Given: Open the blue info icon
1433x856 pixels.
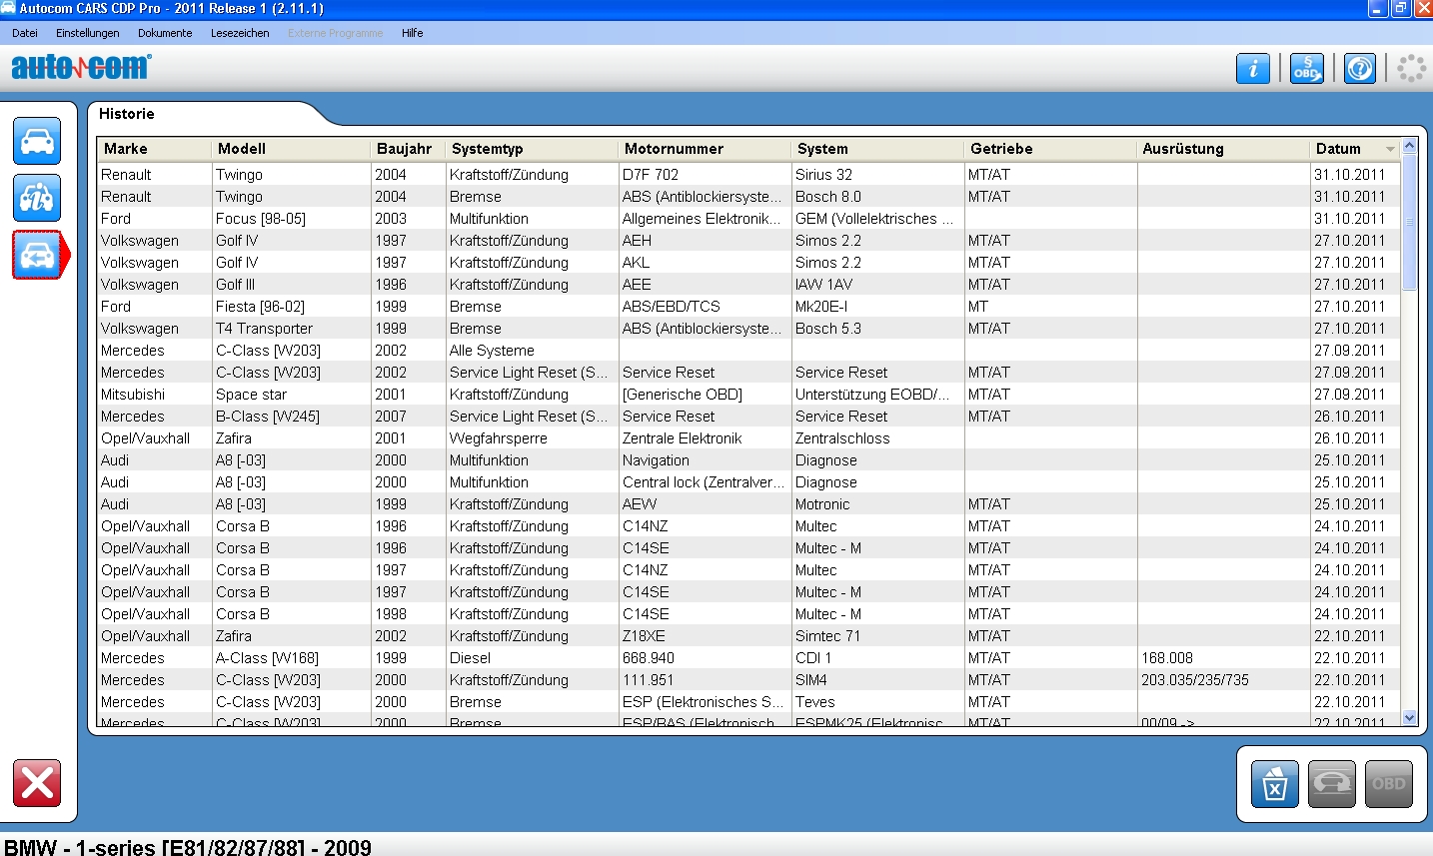Looking at the screenshot, I should (1253, 68).
